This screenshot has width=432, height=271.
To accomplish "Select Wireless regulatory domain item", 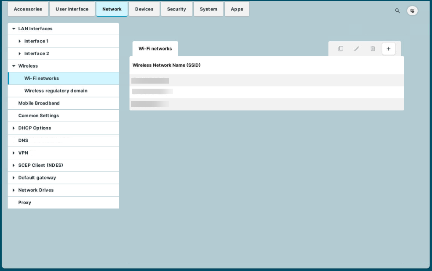I will tap(56, 91).
